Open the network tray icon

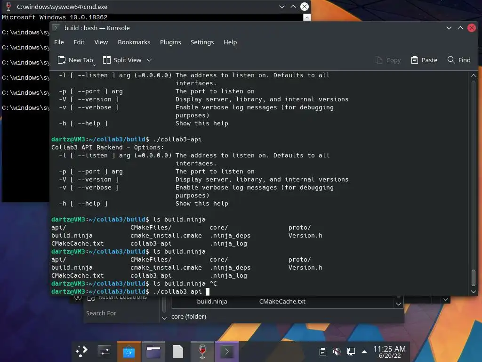[x=351, y=352]
